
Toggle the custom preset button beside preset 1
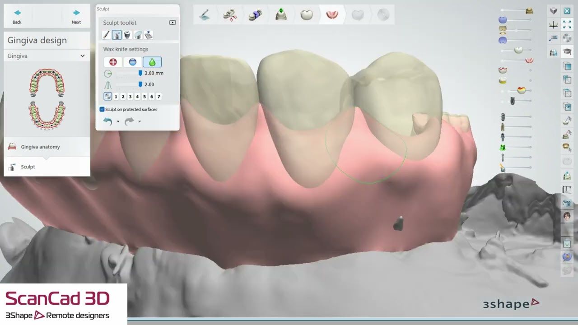pos(108,96)
